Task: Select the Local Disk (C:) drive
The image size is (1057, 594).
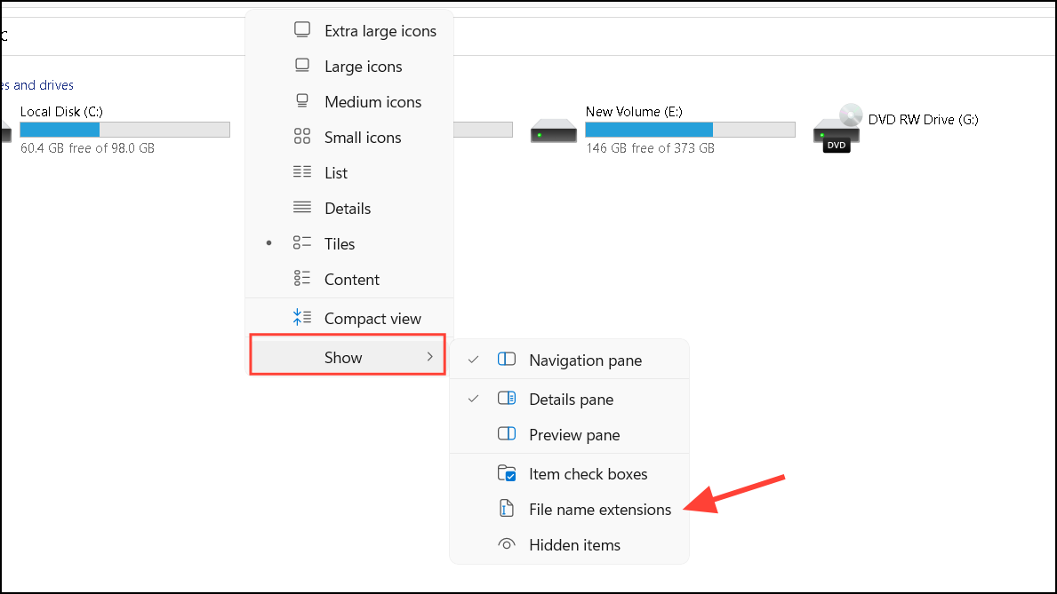Action: click(59, 111)
